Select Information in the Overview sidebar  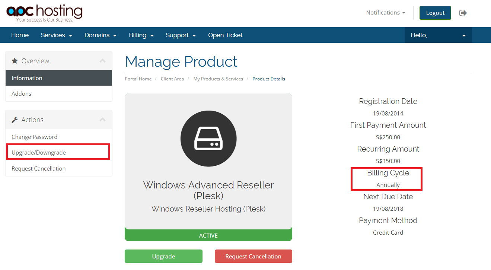pos(59,78)
